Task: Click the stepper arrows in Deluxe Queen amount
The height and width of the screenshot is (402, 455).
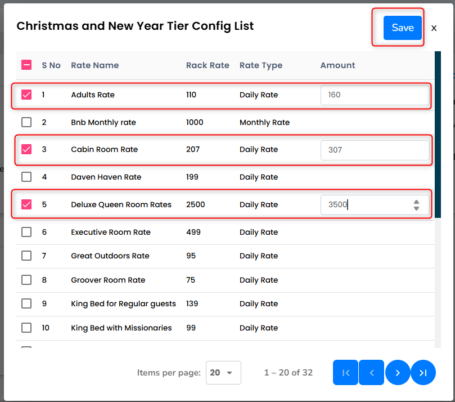Action: click(416, 205)
